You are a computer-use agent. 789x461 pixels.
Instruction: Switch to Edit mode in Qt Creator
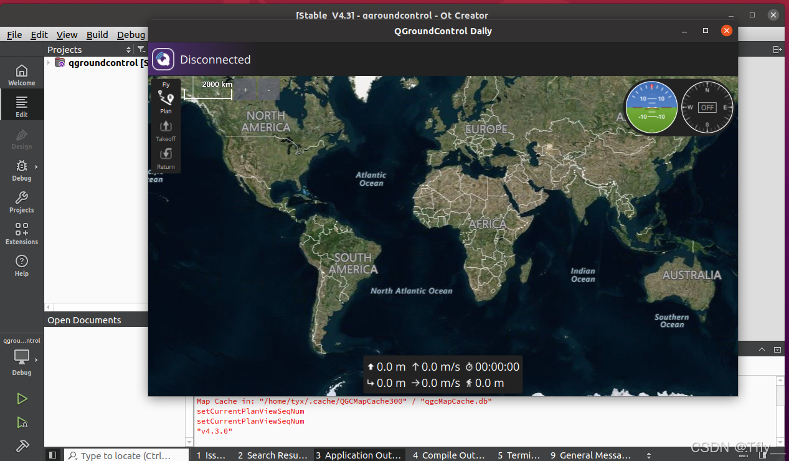pyautogui.click(x=22, y=105)
